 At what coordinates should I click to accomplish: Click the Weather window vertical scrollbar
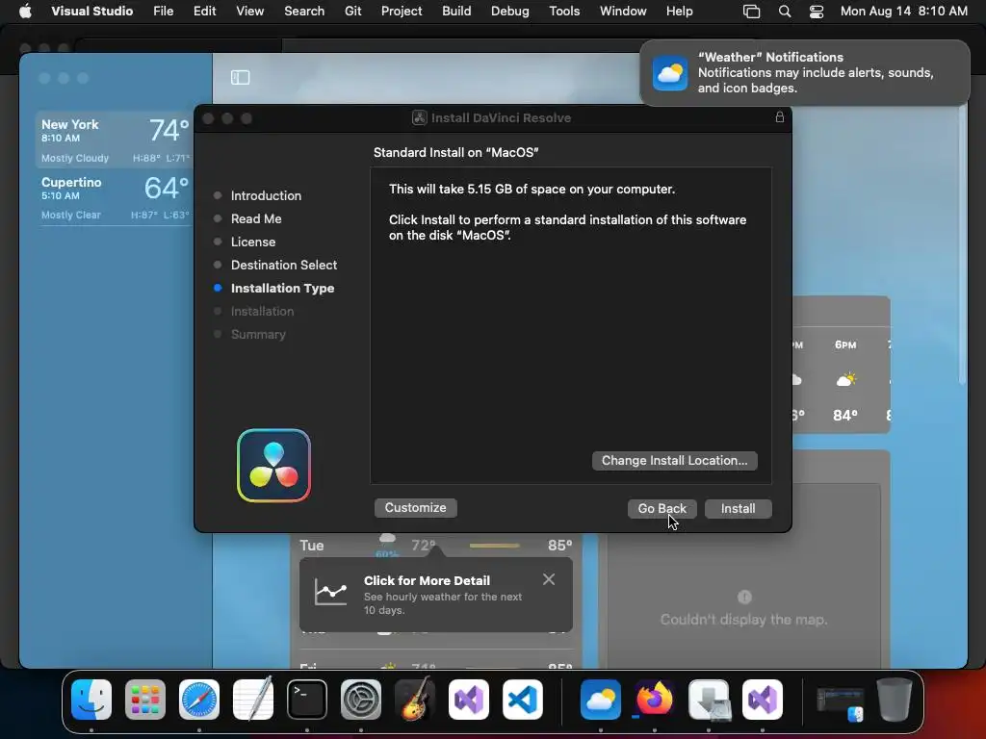[962, 245]
